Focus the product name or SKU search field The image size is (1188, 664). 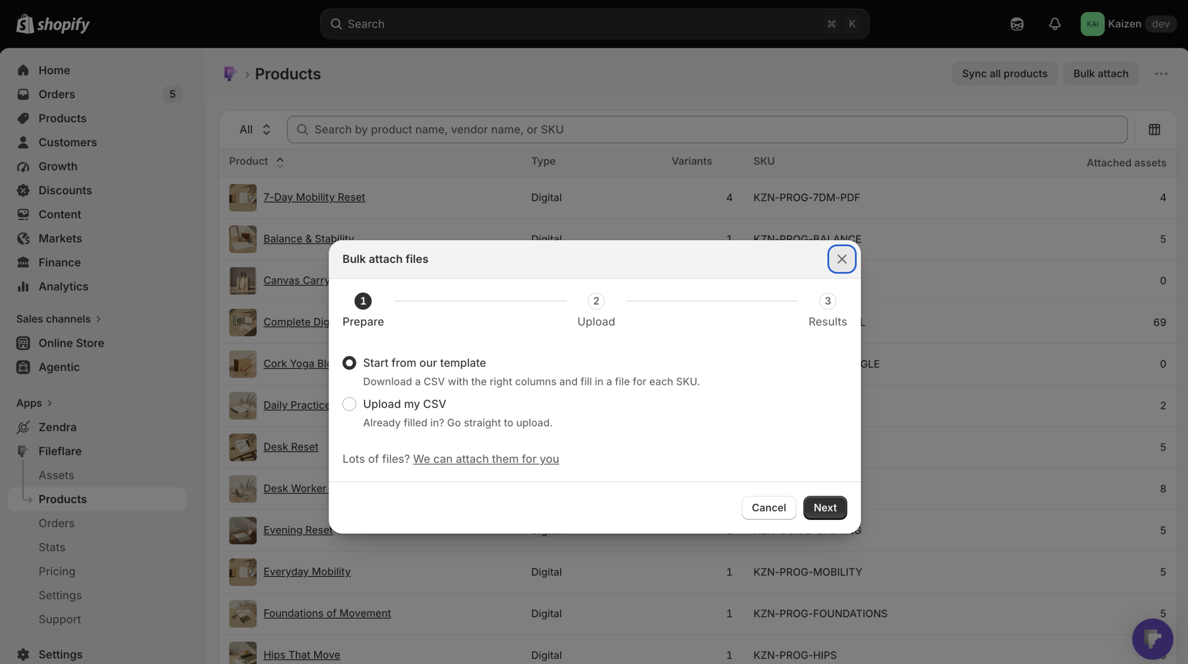[707, 129]
